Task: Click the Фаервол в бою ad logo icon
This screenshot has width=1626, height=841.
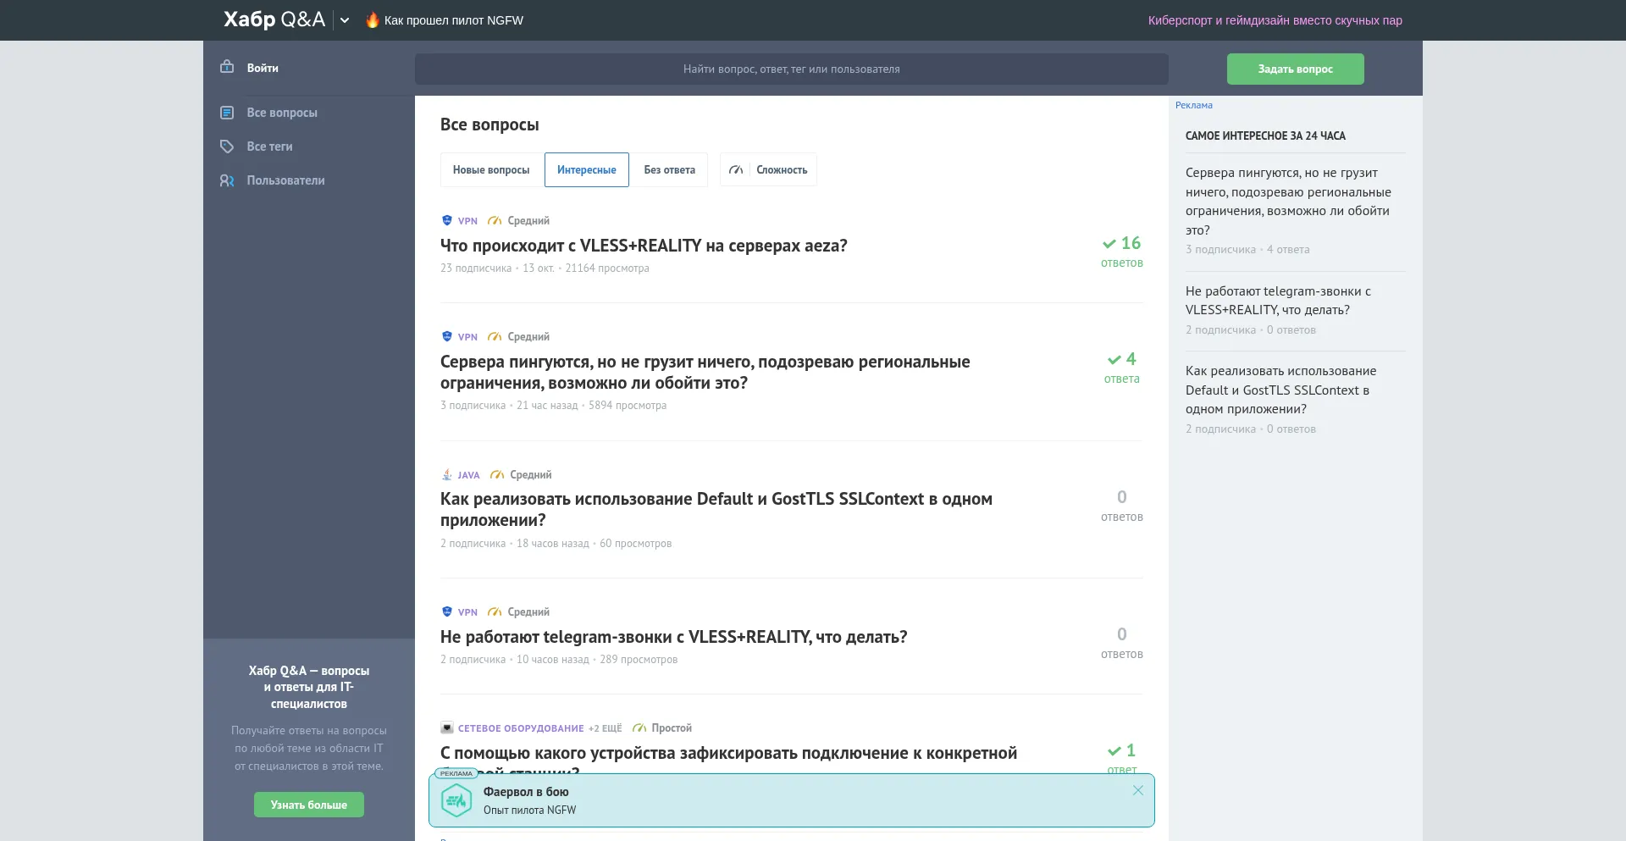Action: (456, 800)
